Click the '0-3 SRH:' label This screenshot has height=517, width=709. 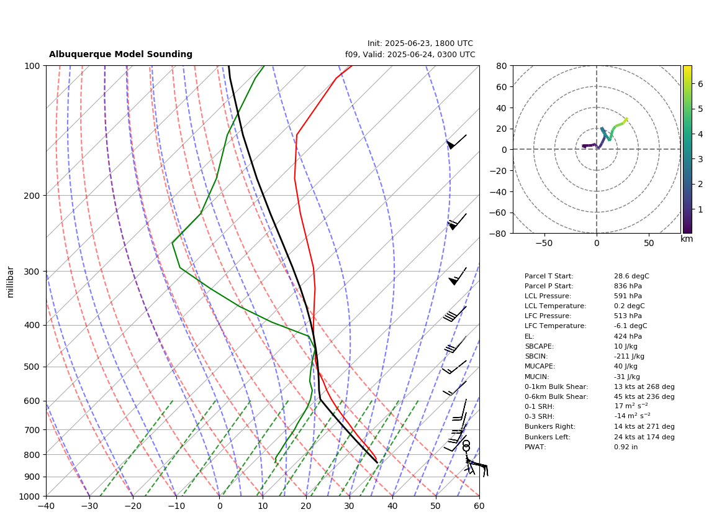(540, 416)
